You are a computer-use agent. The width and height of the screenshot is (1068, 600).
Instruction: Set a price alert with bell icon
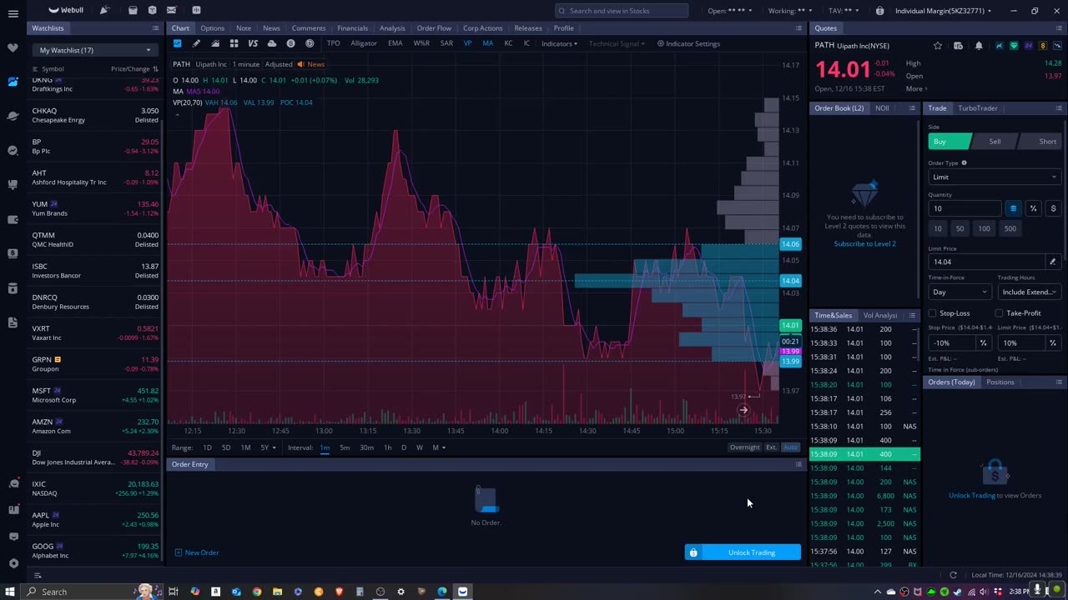coord(979,46)
